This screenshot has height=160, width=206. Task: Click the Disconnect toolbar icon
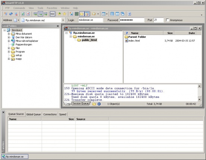[16, 14]
